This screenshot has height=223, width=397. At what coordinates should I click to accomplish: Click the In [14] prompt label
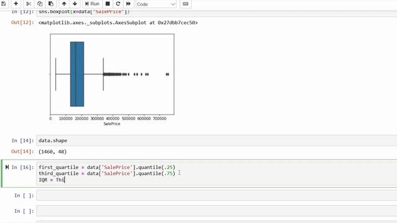tap(22, 141)
